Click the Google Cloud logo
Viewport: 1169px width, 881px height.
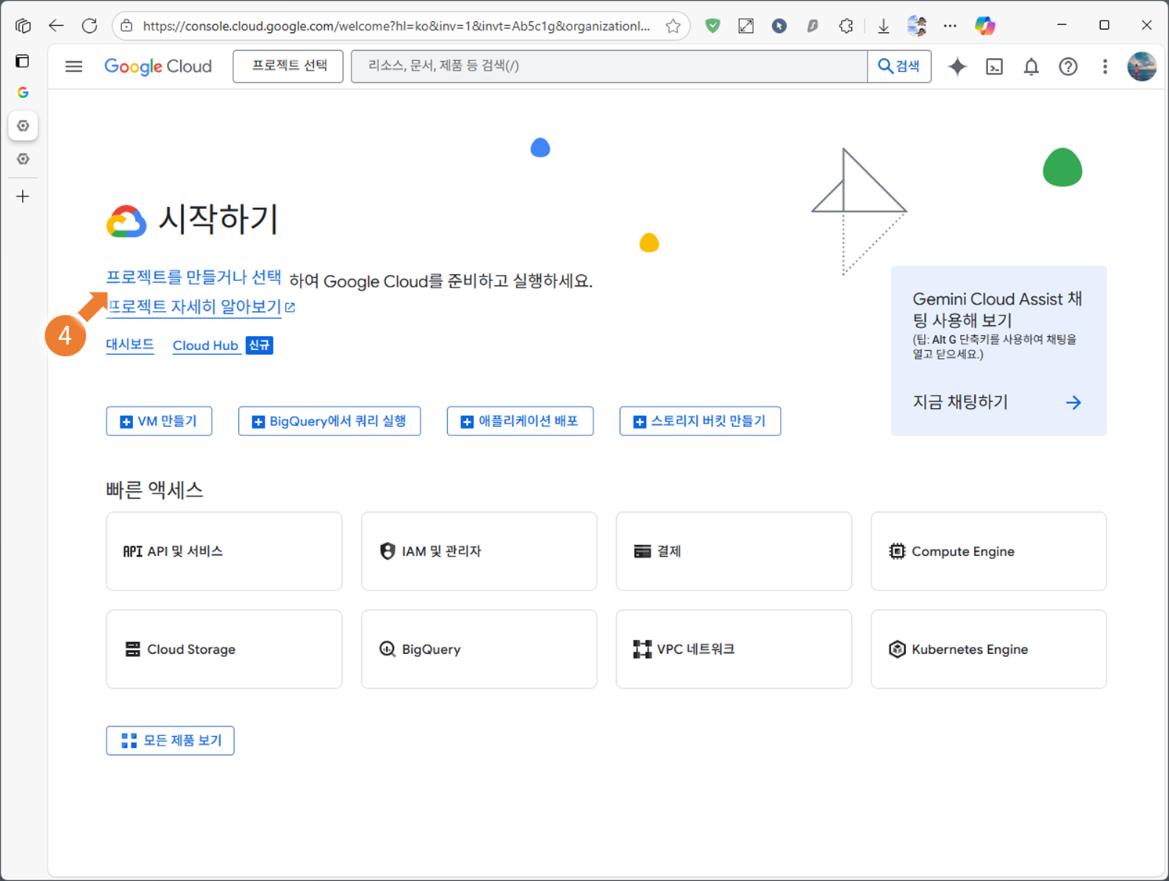[158, 67]
